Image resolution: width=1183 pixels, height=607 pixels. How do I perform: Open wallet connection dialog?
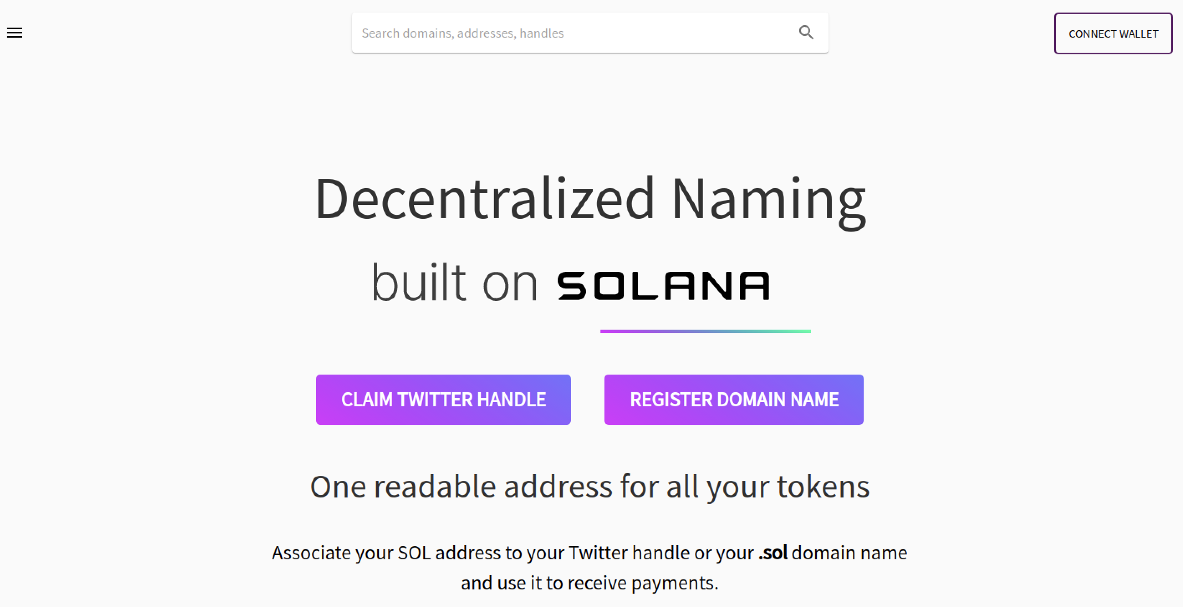pos(1113,33)
